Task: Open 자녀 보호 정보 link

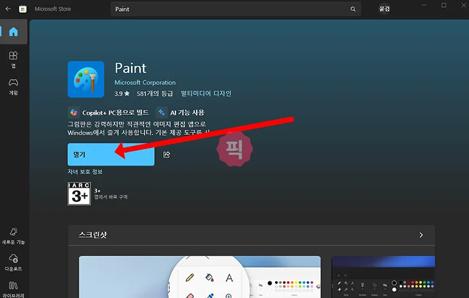Action: (x=85, y=172)
